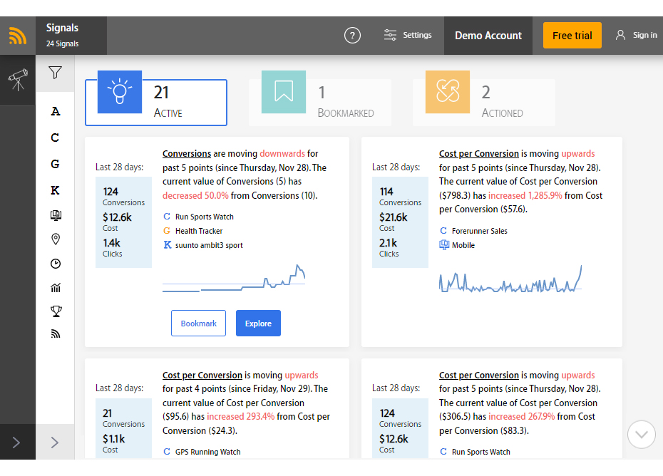663x476 pixels.
Task: Select the trophy icon in sidebar
Action: click(x=56, y=311)
